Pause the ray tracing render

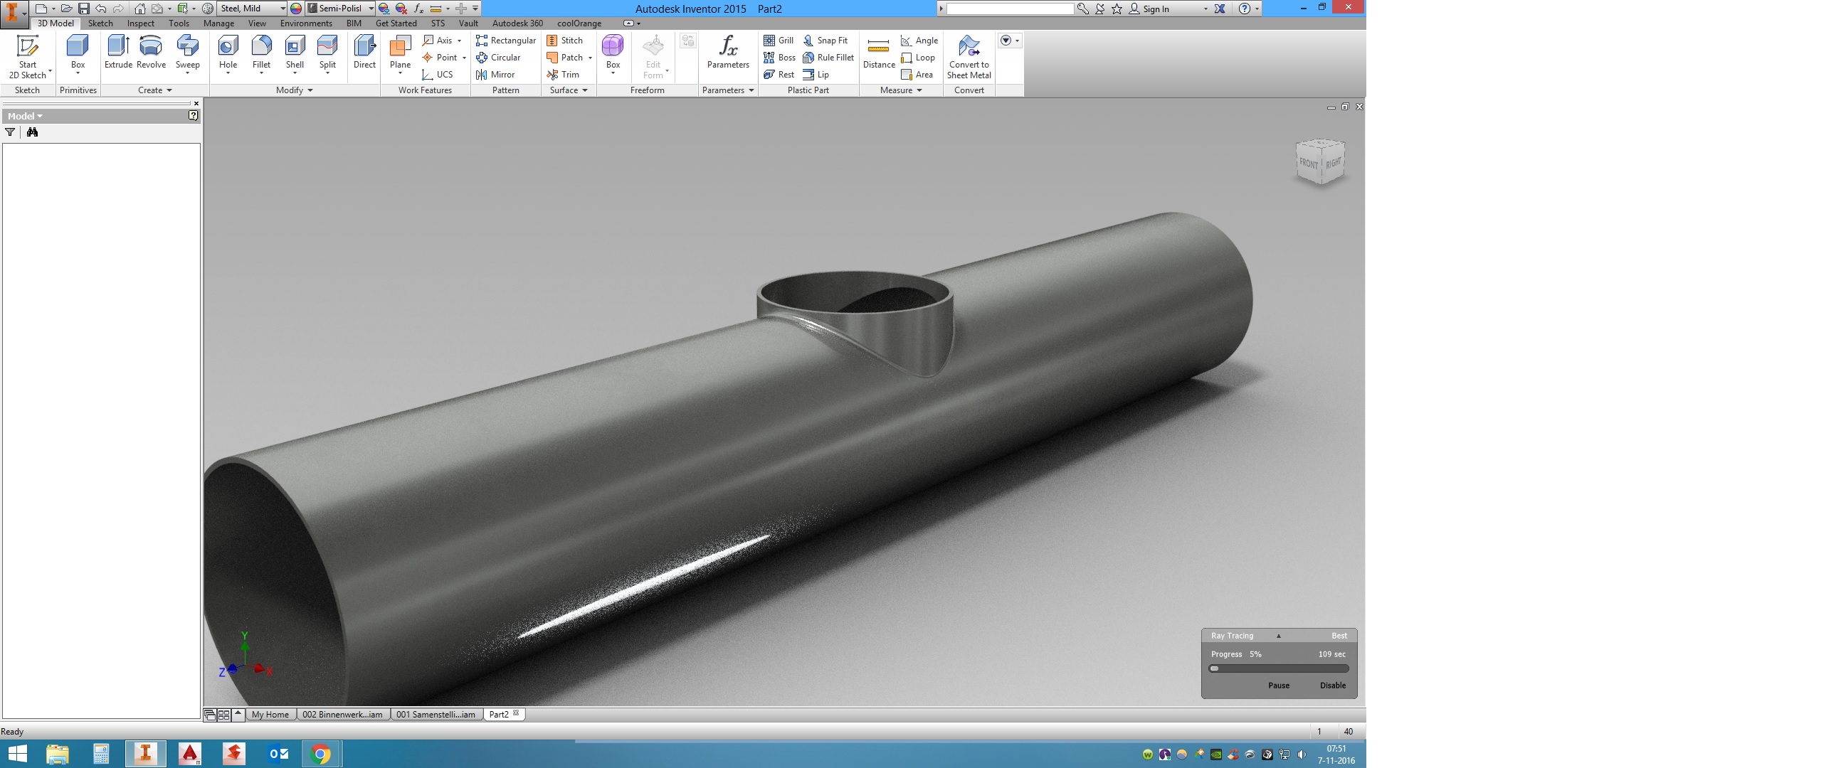pos(1278,686)
